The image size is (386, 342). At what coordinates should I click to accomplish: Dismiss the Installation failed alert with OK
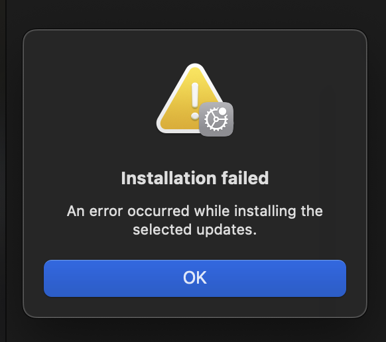195,278
